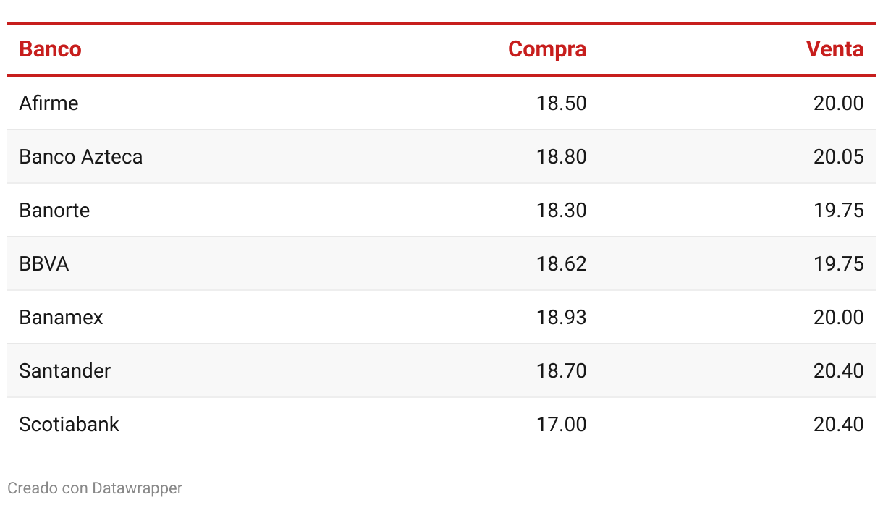883x505 pixels.
Task: Click Afirme's compra value 18.50
Action: tap(562, 103)
